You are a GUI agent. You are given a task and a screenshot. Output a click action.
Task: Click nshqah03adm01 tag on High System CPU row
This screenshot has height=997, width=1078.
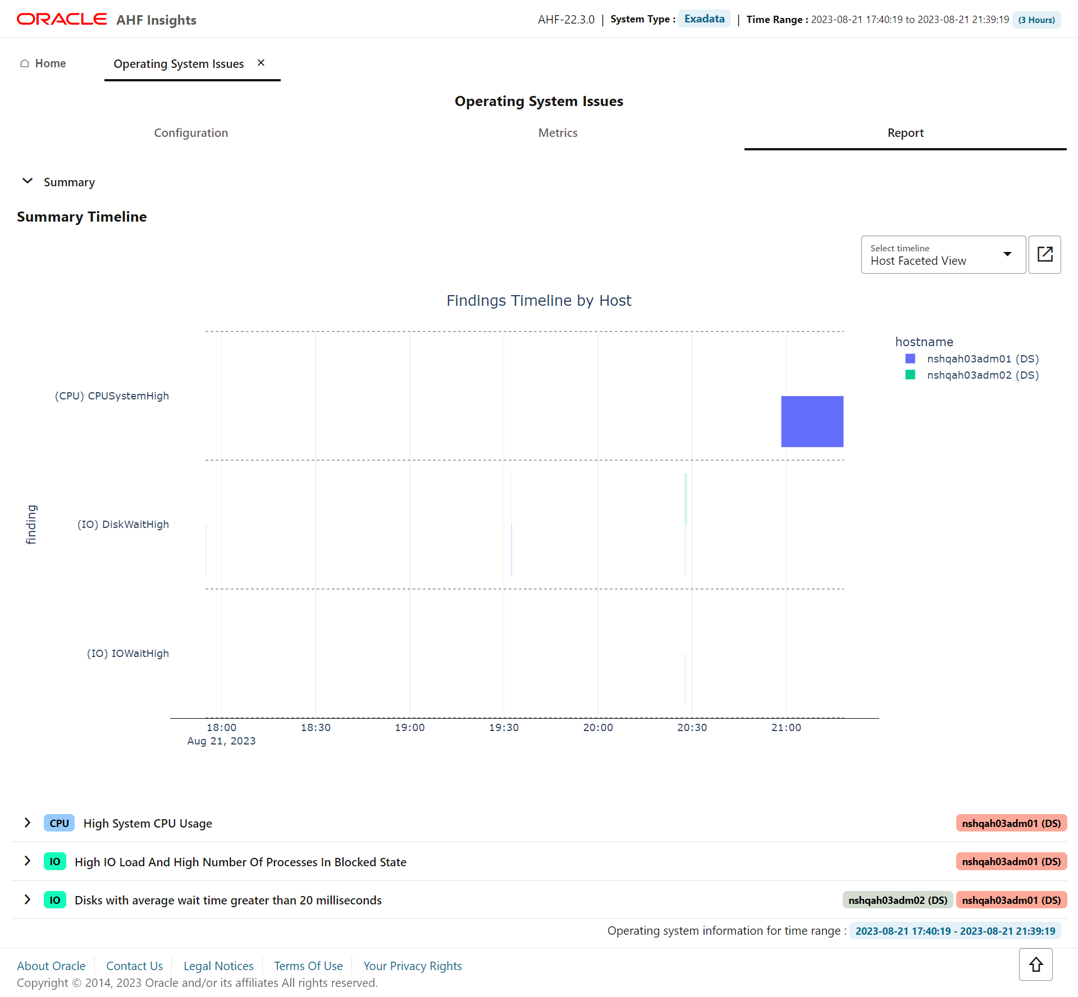coord(1011,823)
